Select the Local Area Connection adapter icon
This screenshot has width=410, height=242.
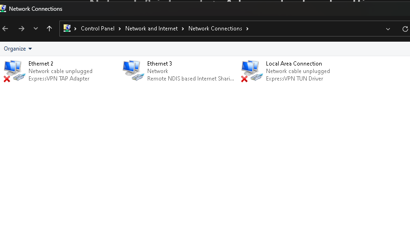pos(252,71)
